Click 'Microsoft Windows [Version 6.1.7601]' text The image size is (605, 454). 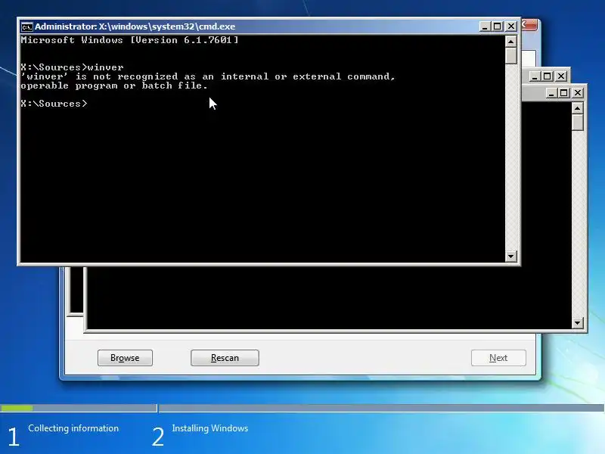tap(129, 40)
